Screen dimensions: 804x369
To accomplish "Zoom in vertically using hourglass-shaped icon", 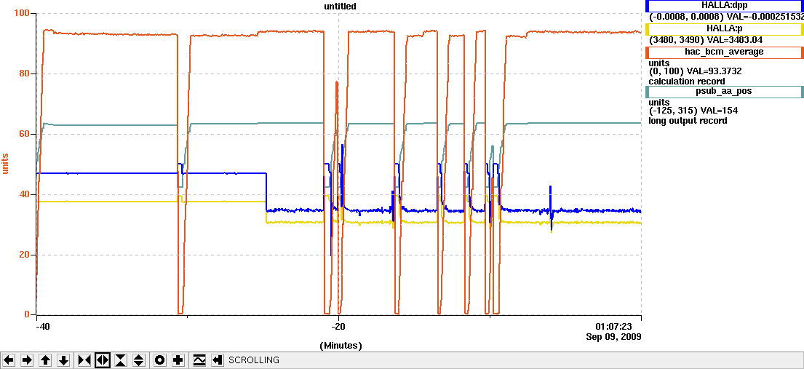I will coord(121,360).
